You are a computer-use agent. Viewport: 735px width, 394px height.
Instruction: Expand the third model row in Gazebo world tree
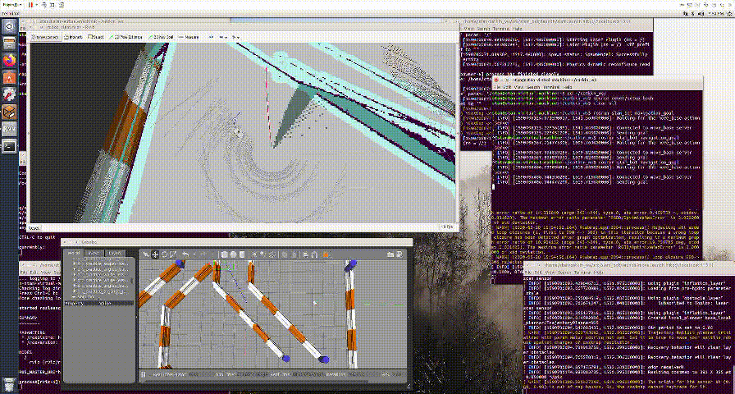coord(75,274)
